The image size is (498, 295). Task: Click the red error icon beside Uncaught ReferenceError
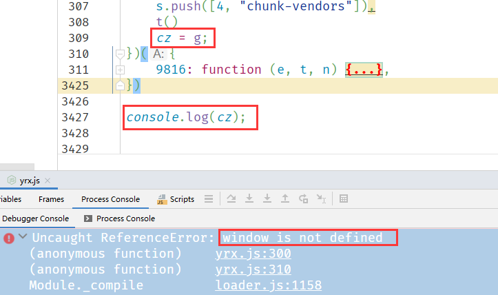tap(9, 238)
